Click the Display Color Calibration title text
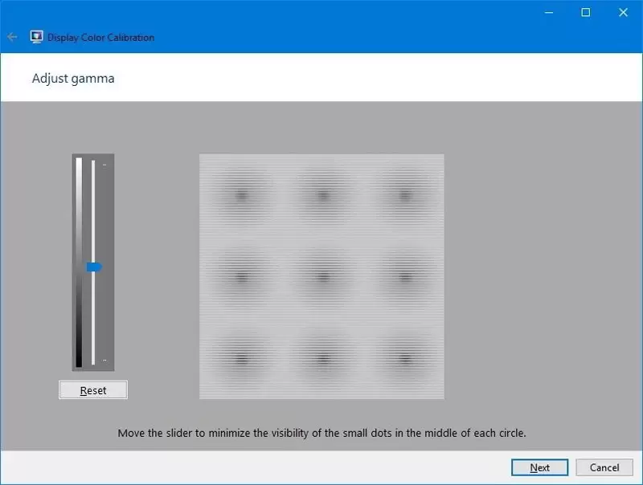This screenshot has width=643, height=485. pos(100,37)
